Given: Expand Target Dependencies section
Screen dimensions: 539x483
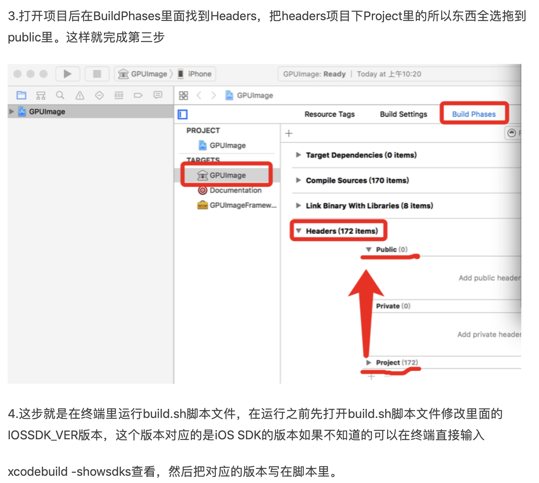Looking at the screenshot, I should pos(298,155).
